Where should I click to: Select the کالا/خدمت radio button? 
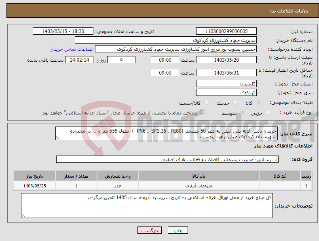pyautogui.click(x=207, y=102)
